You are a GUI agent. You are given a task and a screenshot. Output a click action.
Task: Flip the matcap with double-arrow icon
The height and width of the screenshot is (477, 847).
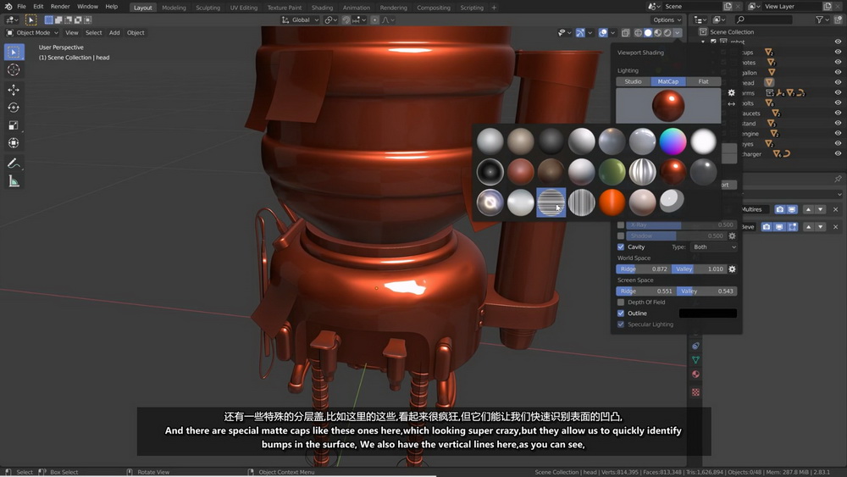732,103
